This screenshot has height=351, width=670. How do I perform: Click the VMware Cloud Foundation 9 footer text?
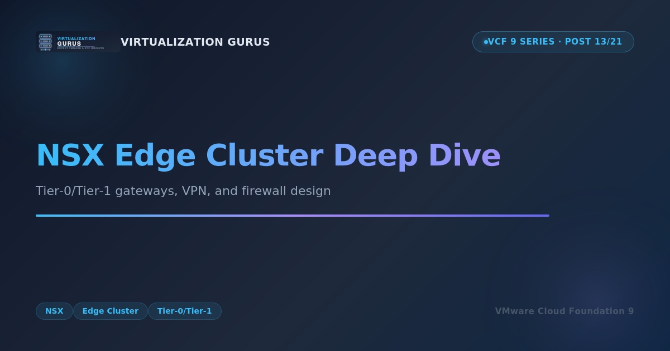pyautogui.click(x=564, y=311)
